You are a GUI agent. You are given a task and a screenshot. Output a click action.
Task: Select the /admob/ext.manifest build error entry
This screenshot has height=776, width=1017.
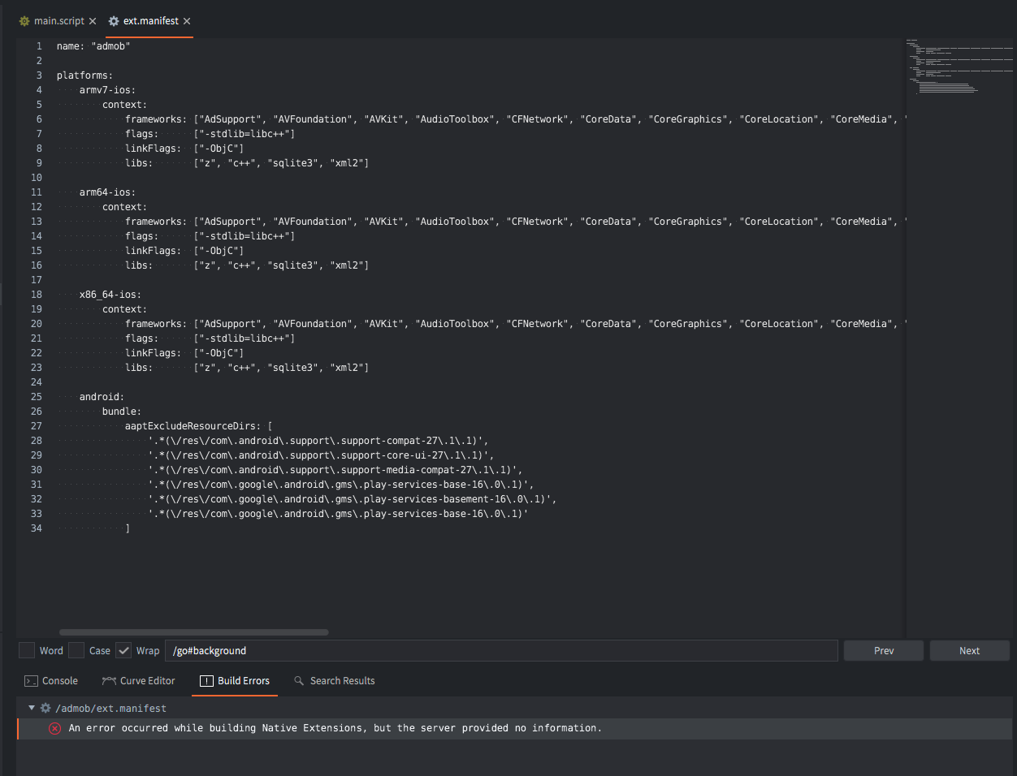[110, 709]
